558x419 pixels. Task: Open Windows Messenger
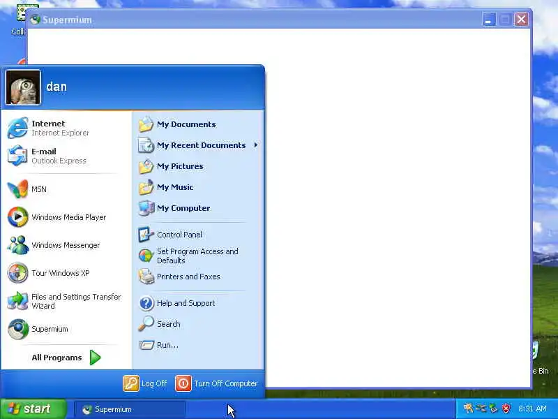[x=66, y=245]
